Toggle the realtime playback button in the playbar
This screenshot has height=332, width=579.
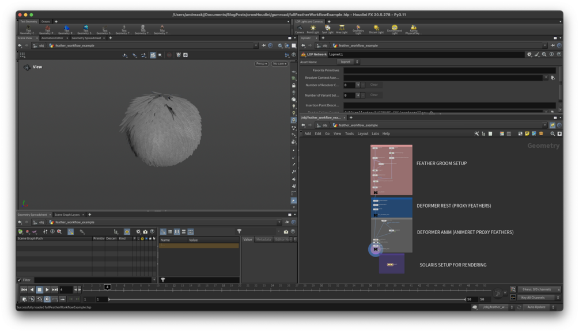tap(47, 299)
